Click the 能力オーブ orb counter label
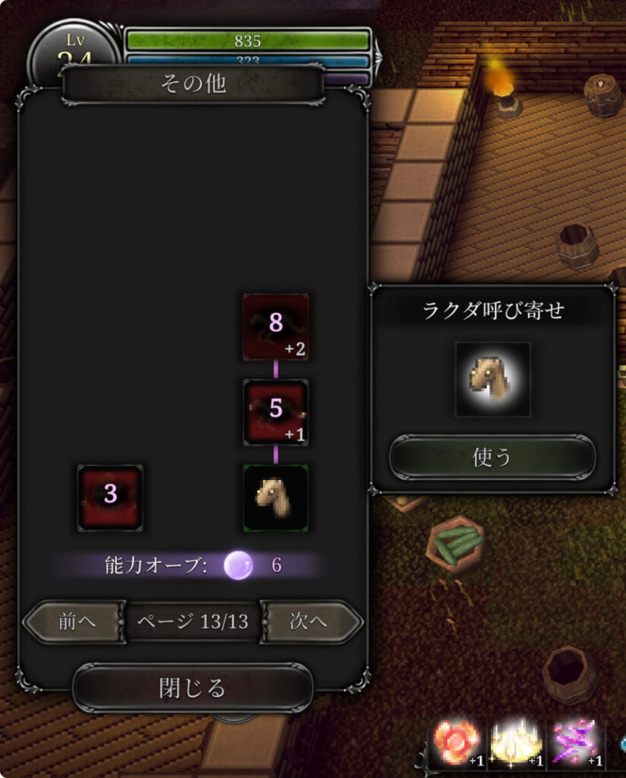 tap(156, 565)
